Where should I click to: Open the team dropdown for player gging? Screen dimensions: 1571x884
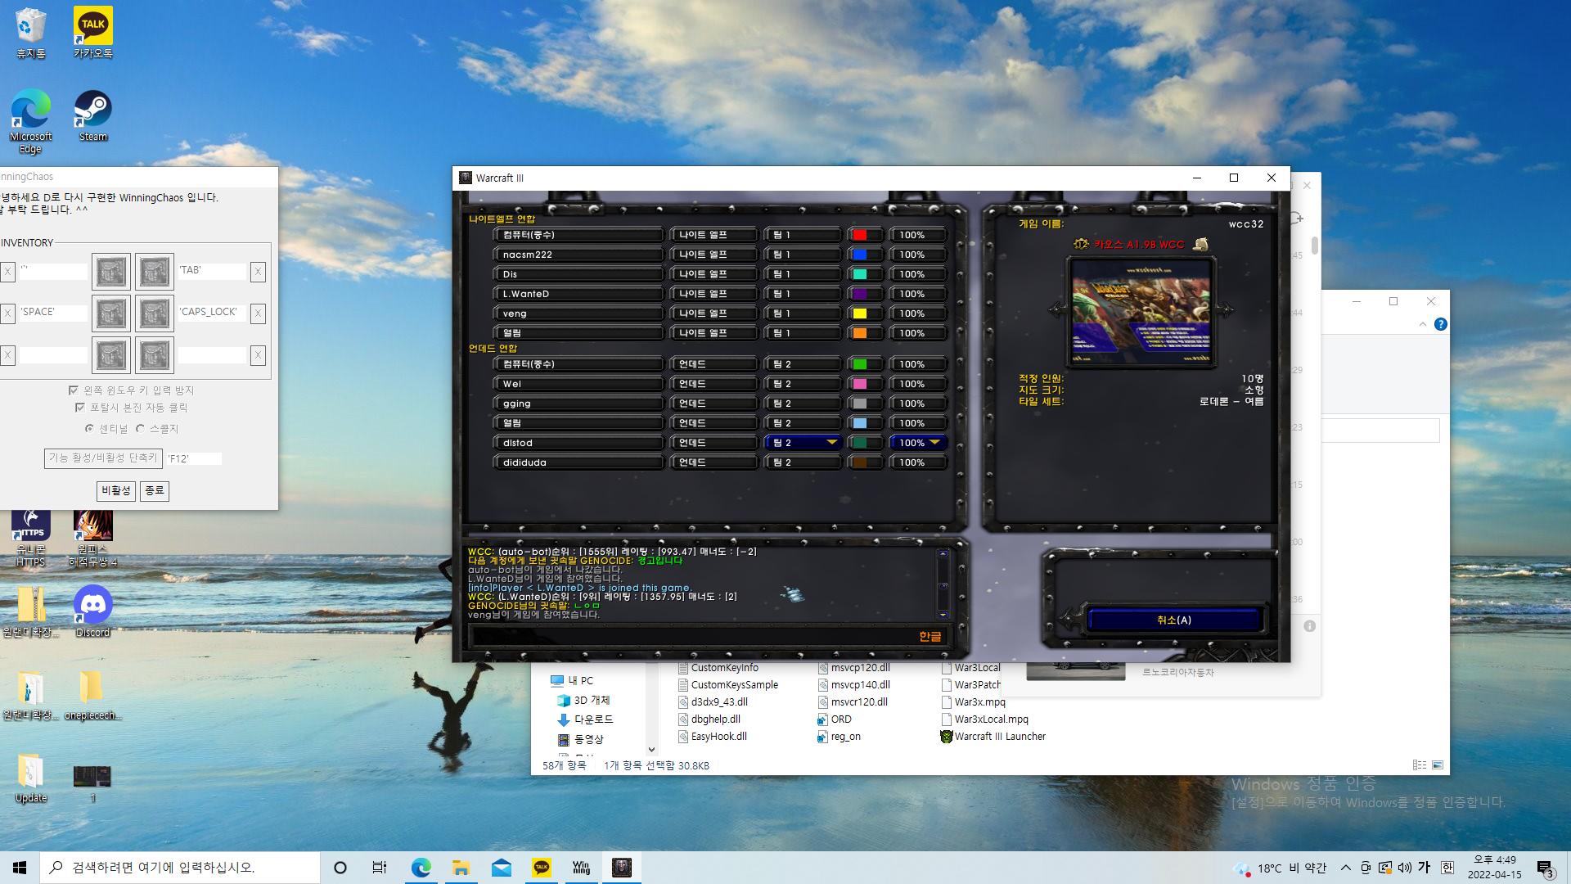[803, 404]
